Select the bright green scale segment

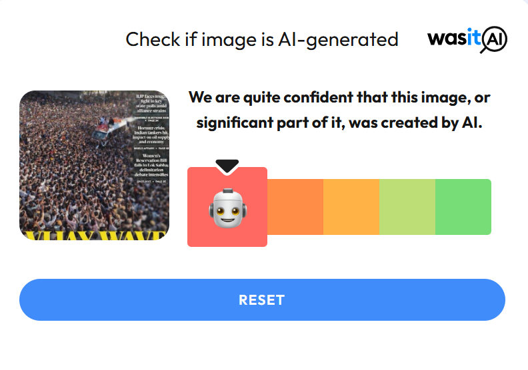point(463,207)
